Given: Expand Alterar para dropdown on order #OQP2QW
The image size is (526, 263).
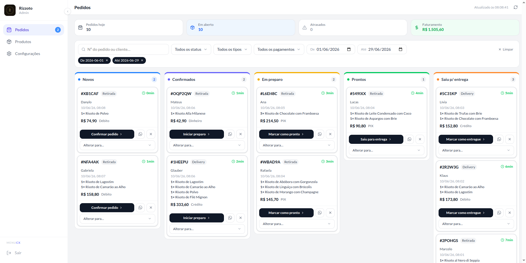Looking at the screenshot, I should (207, 145).
